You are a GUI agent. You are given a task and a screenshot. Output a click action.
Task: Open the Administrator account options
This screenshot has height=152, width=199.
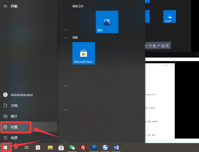(x=18, y=95)
